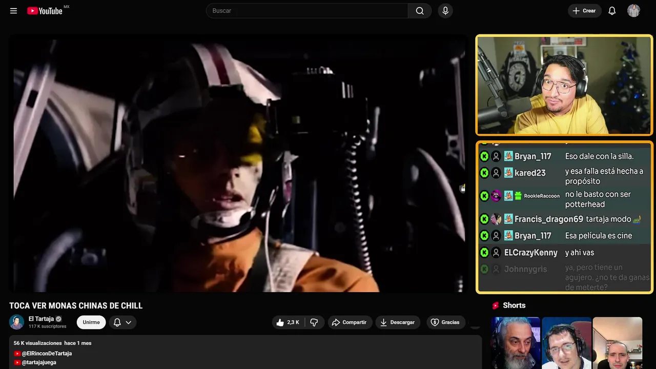
Task: Open the third Short thumbnail with bald man
Action: (617, 343)
